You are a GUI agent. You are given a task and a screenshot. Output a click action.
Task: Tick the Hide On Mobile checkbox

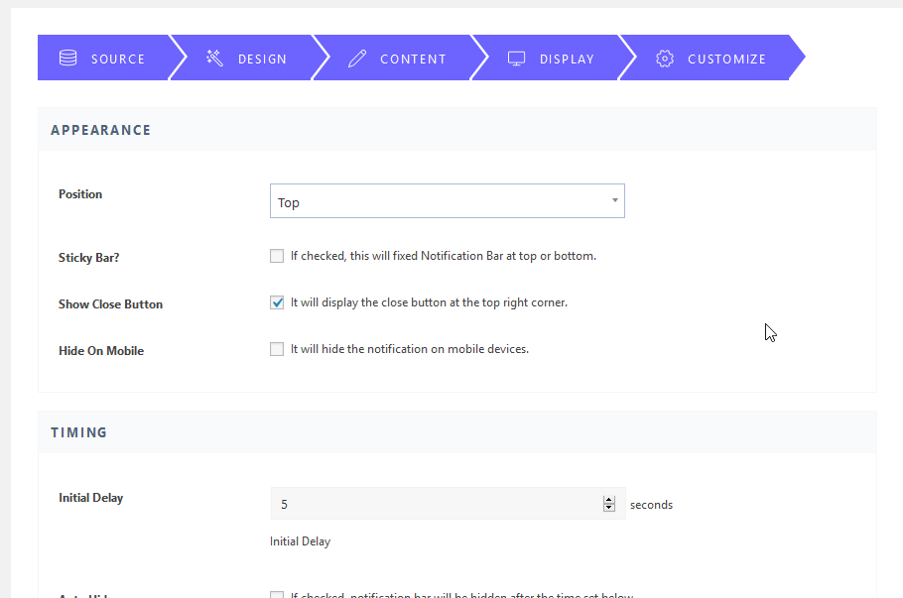[277, 349]
